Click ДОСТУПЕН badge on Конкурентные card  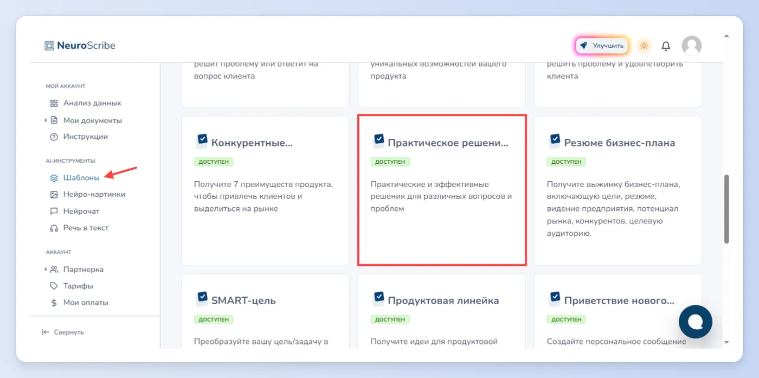tap(214, 162)
